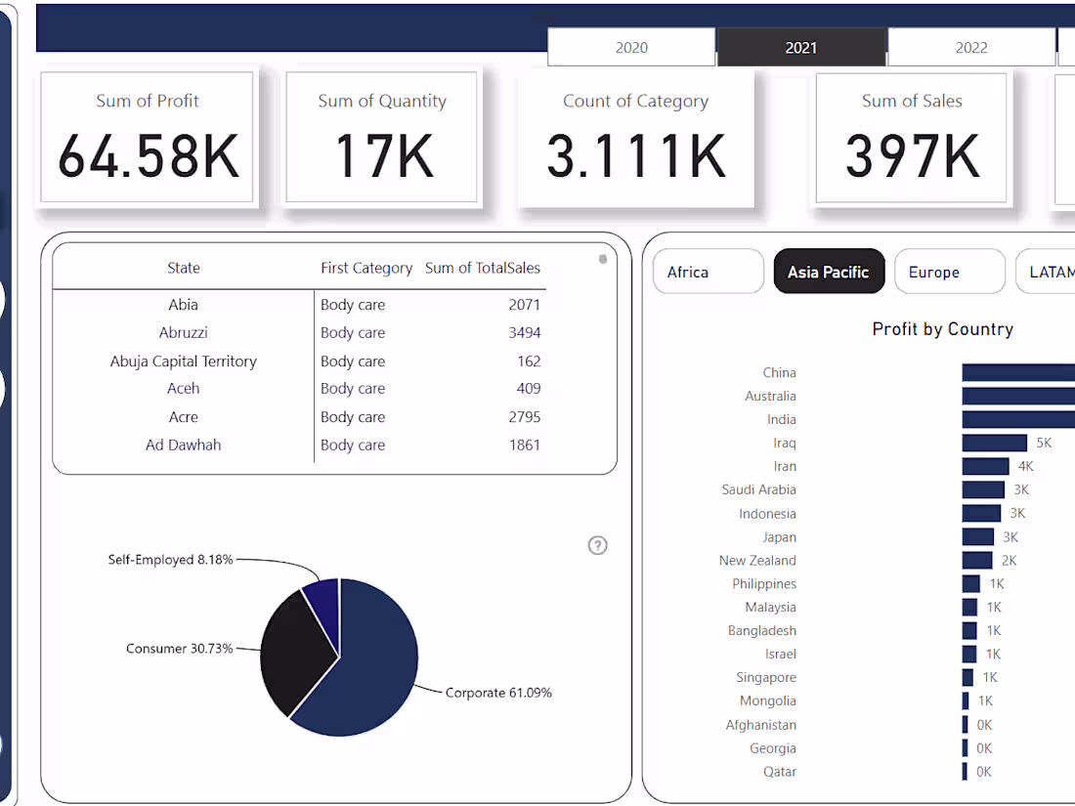Click the lower circular navigation button on left edge

pyautogui.click(x=4, y=387)
